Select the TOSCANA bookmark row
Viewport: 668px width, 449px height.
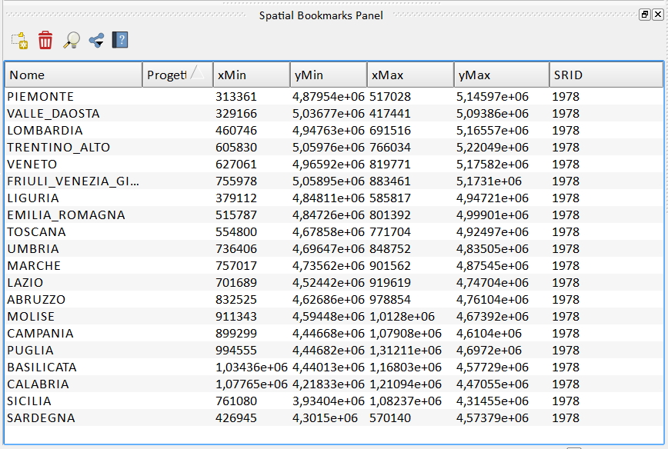tap(37, 232)
